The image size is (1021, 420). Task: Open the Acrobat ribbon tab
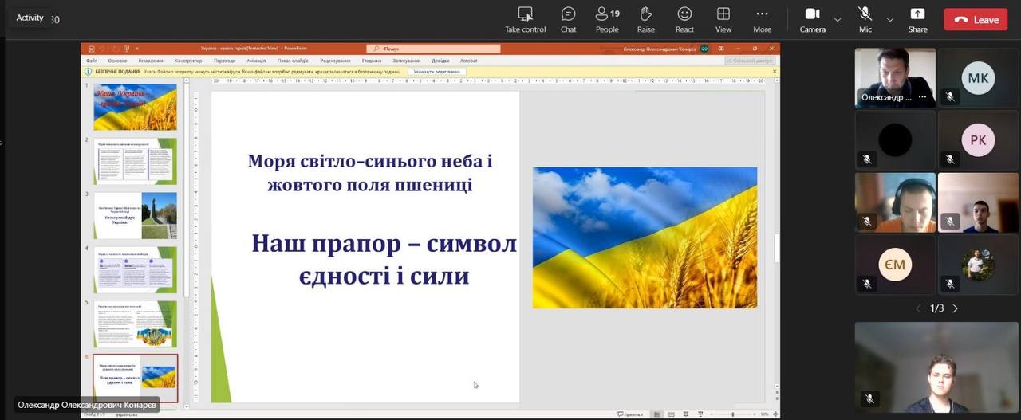(468, 61)
